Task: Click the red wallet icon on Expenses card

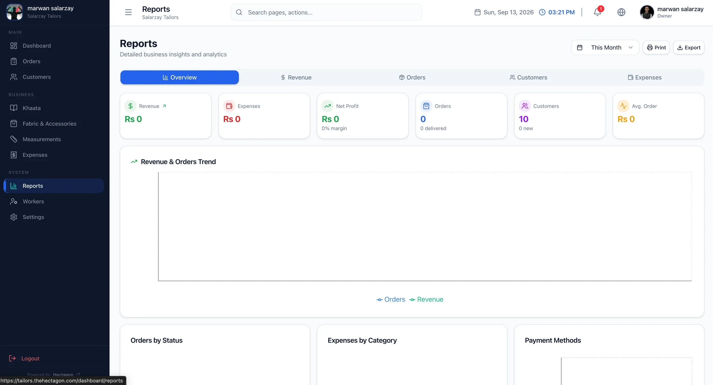Action: click(229, 106)
